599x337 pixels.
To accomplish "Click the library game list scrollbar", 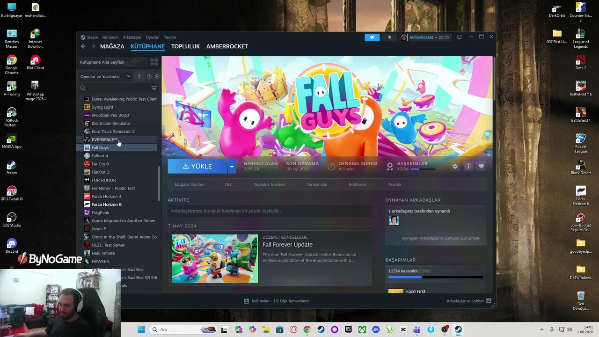I will click(x=159, y=183).
